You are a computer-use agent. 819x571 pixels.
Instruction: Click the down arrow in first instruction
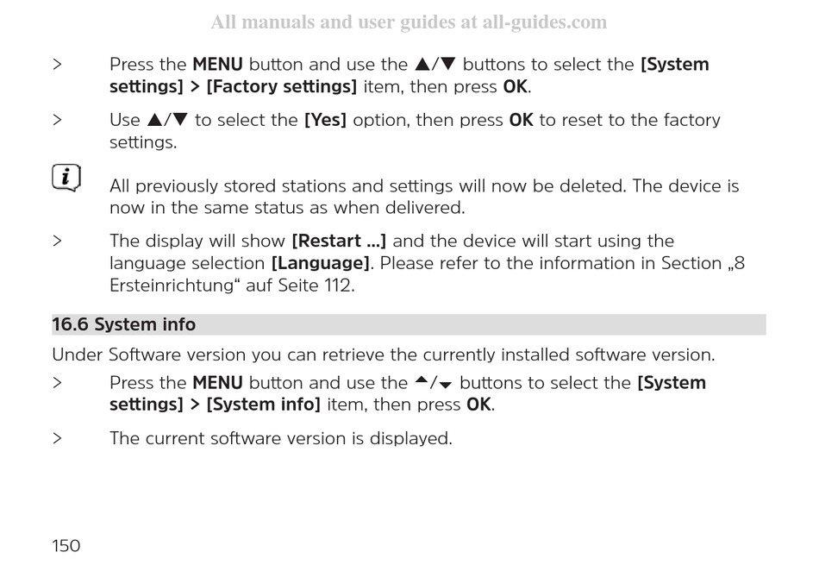448,64
